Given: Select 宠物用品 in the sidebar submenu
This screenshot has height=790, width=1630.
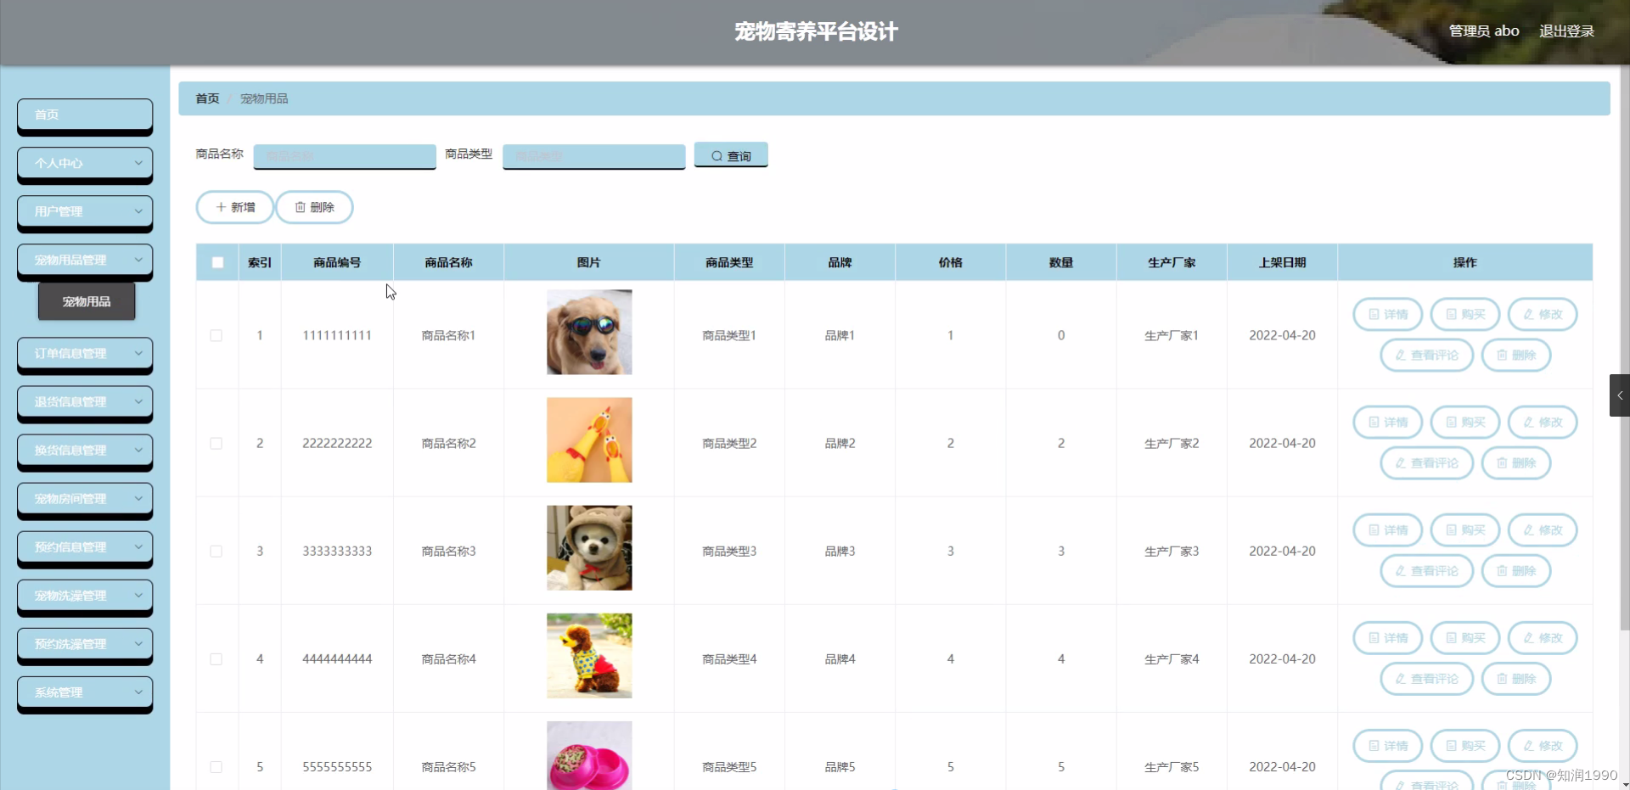Looking at the screenshot, I should pyautogui.click(x=86, y=300).
